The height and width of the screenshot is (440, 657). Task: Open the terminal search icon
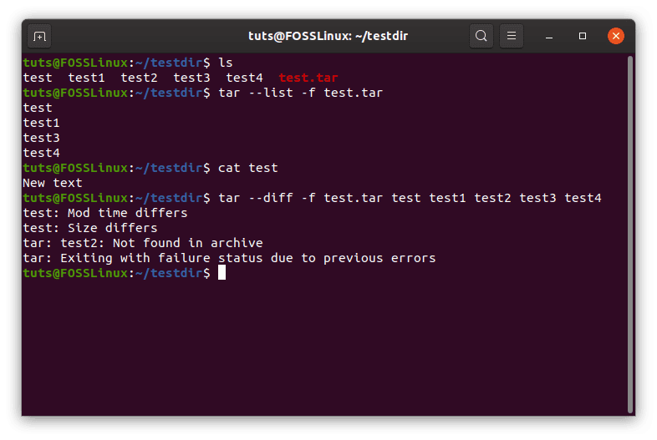tap(481, 36)
